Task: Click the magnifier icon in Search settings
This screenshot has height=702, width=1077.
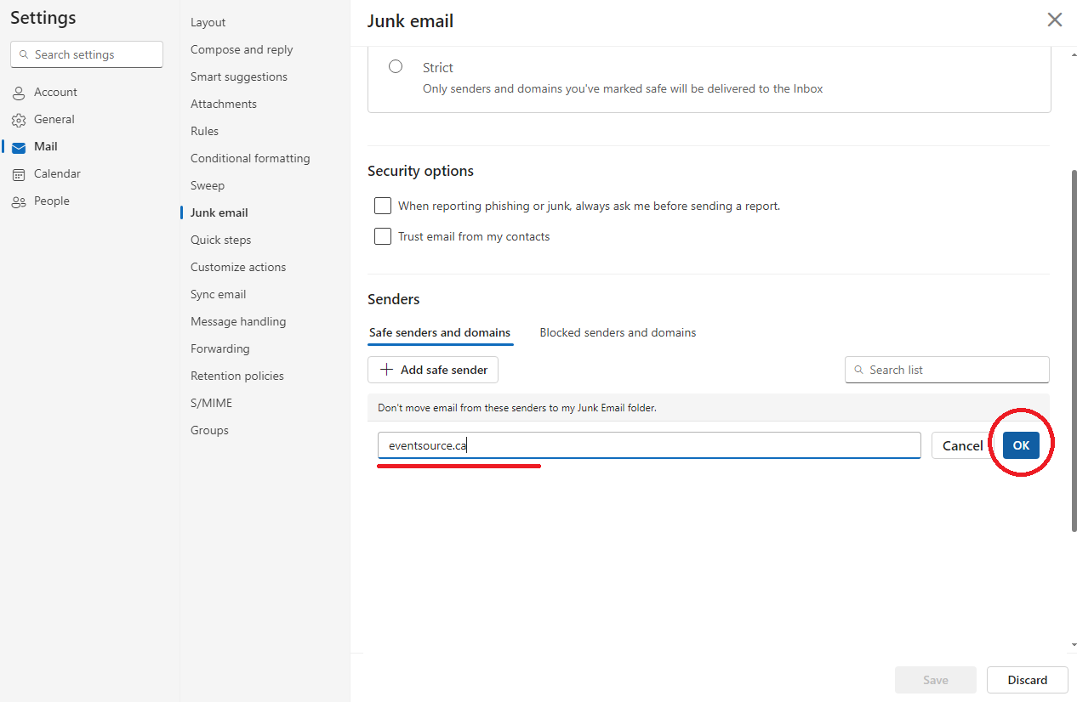Action: [23, 54]
